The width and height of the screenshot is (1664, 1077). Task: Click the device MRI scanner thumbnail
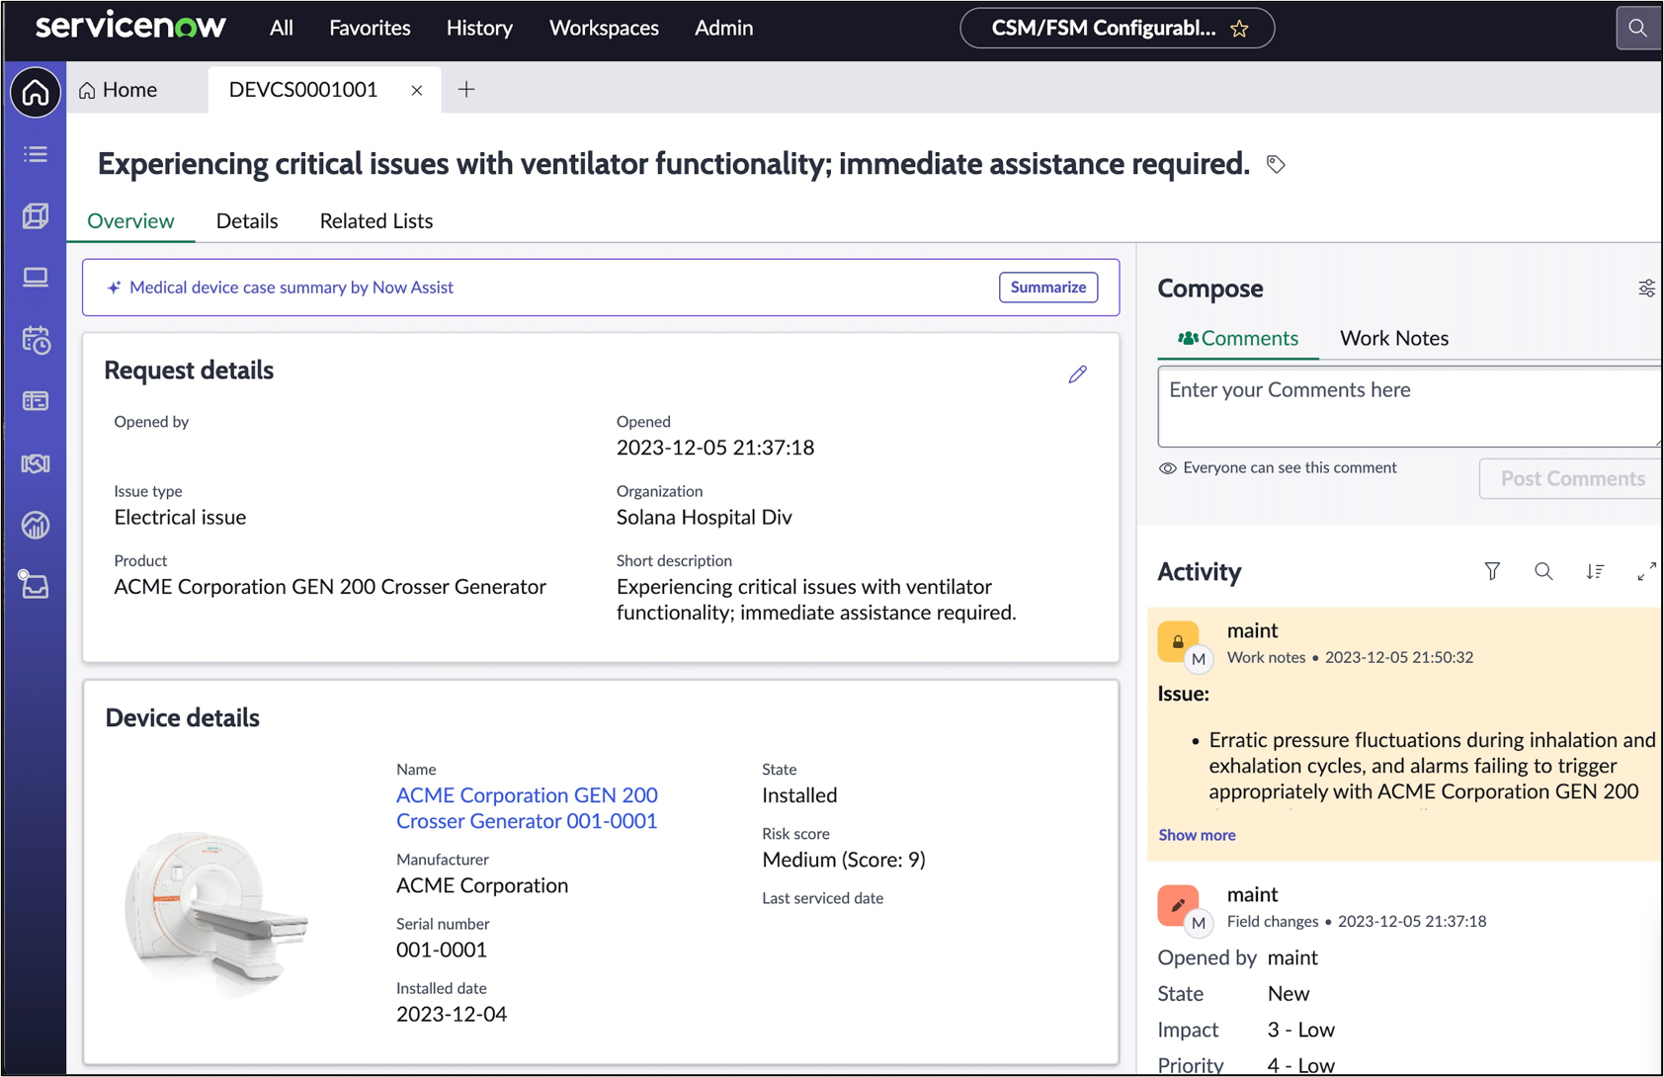click(x=217, y=911)
